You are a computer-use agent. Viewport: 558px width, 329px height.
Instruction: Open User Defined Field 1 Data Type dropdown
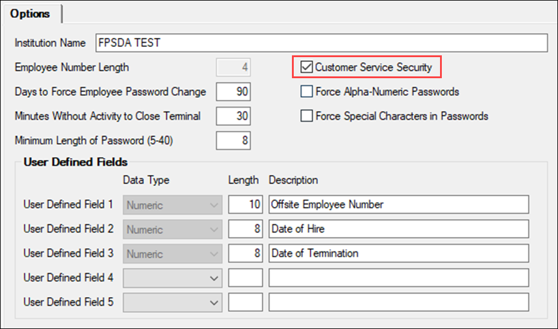173,205
